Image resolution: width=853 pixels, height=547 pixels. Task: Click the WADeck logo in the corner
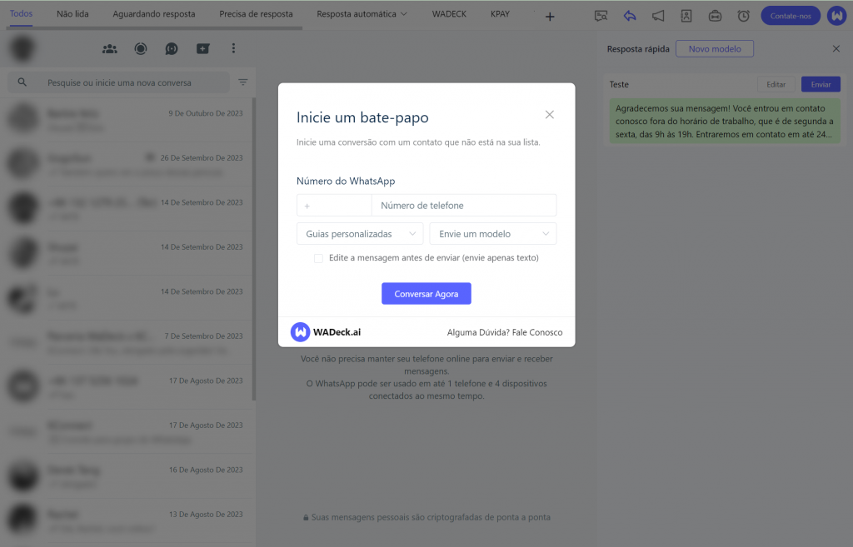[836, 15]
